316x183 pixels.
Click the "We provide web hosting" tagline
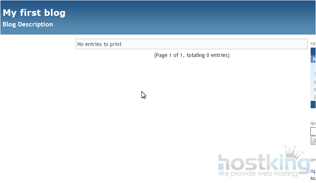tap(258, 174)
